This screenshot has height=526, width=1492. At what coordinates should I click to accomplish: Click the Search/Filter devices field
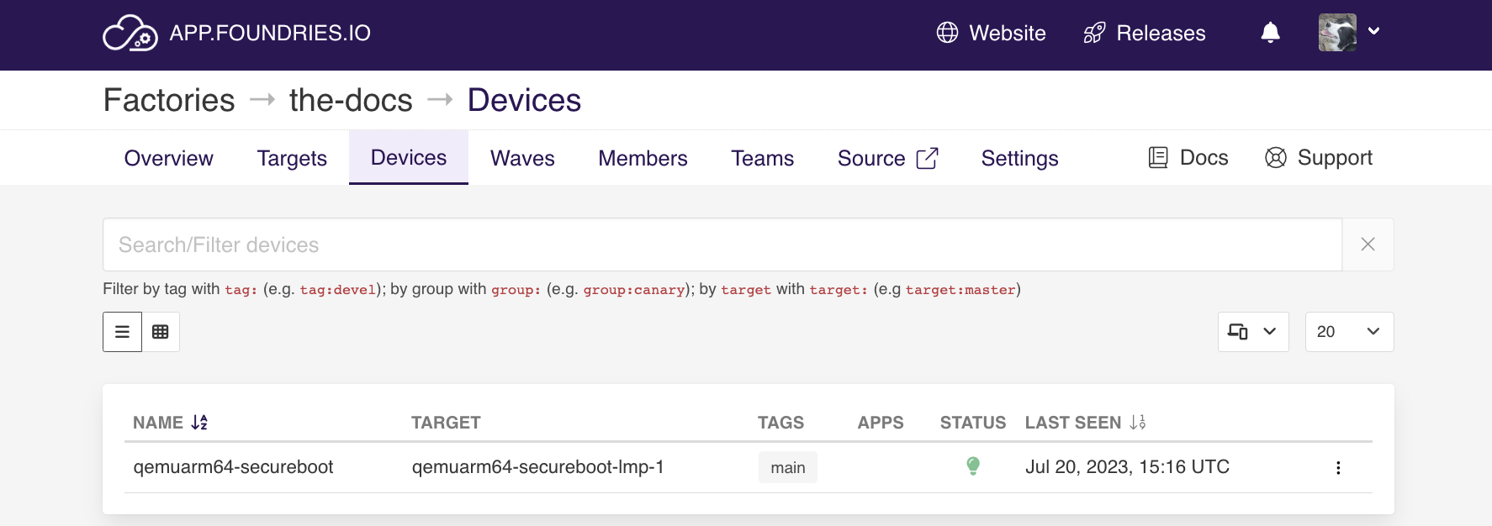click(x=722, y=245)
